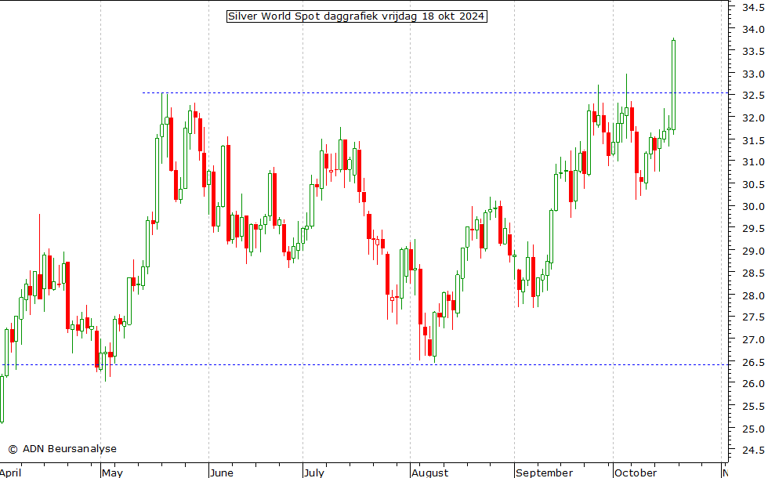Click the upper blue dotted resistance line
The height and width of the screenshot is (478, 768).
pyautogui.click(x=435, y=92)
